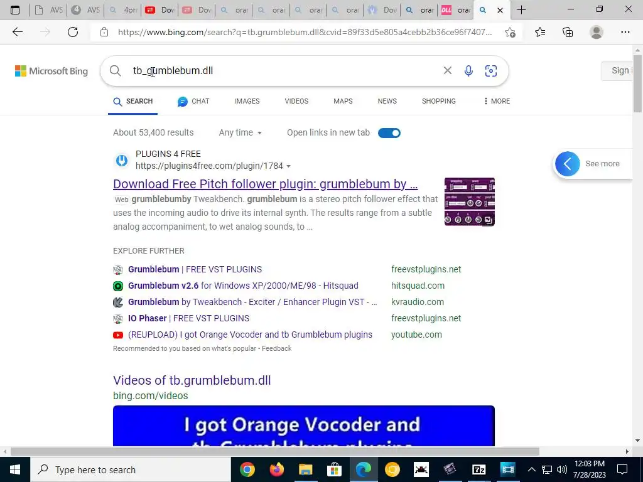Switch to the VIDEOS tab

point(296,101)
